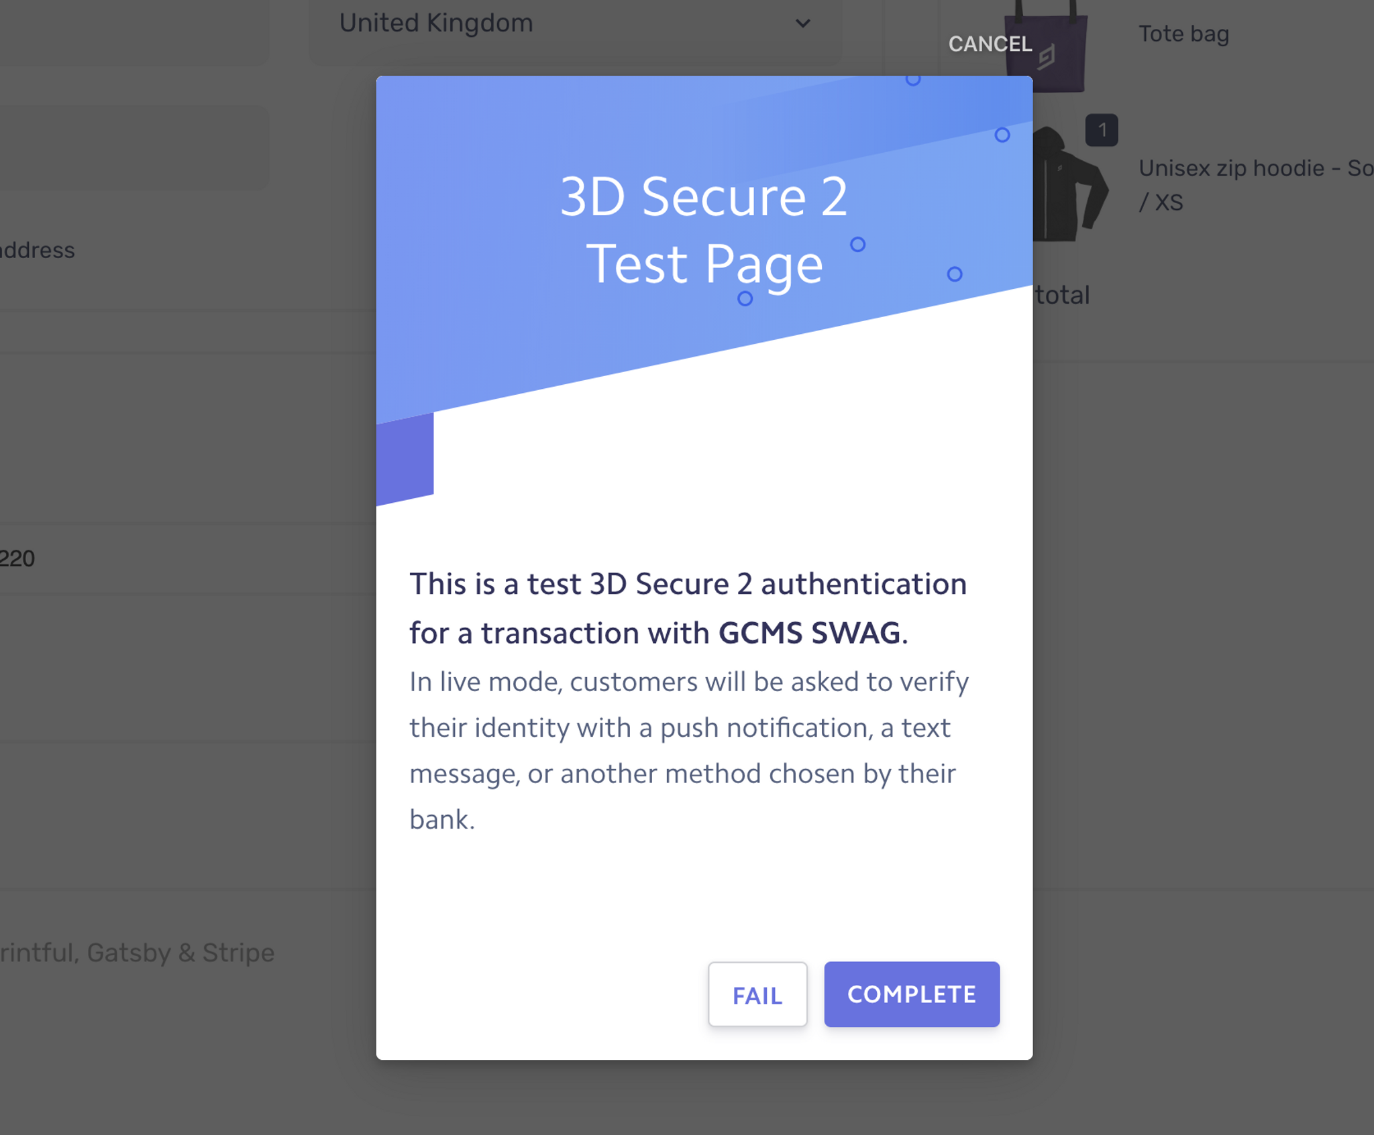The width and height of the screenshot is (1374, 1135).
Task: Click the 3D Secure 2 Test Page heading
Action: point(704,230)
